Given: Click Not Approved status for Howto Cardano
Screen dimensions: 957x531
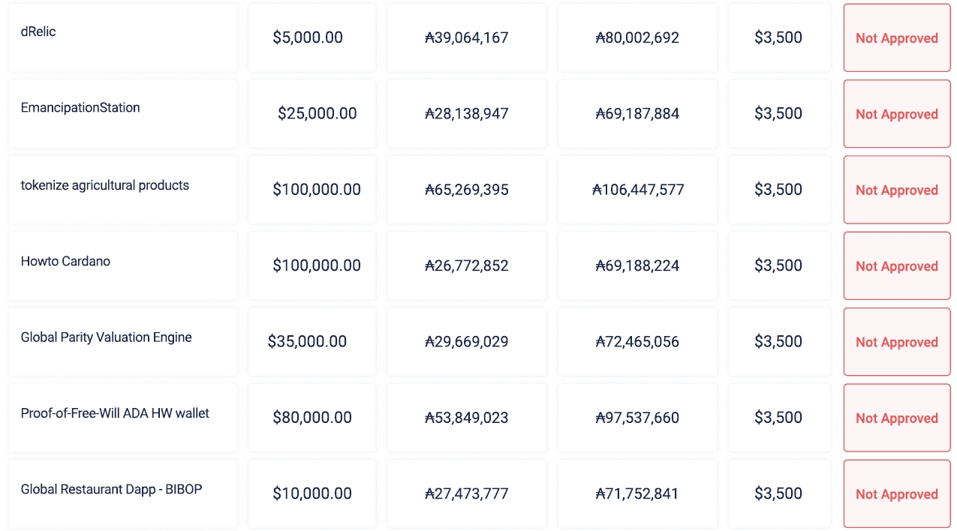Looking at the screenshot, I should [x=896, y=266].
